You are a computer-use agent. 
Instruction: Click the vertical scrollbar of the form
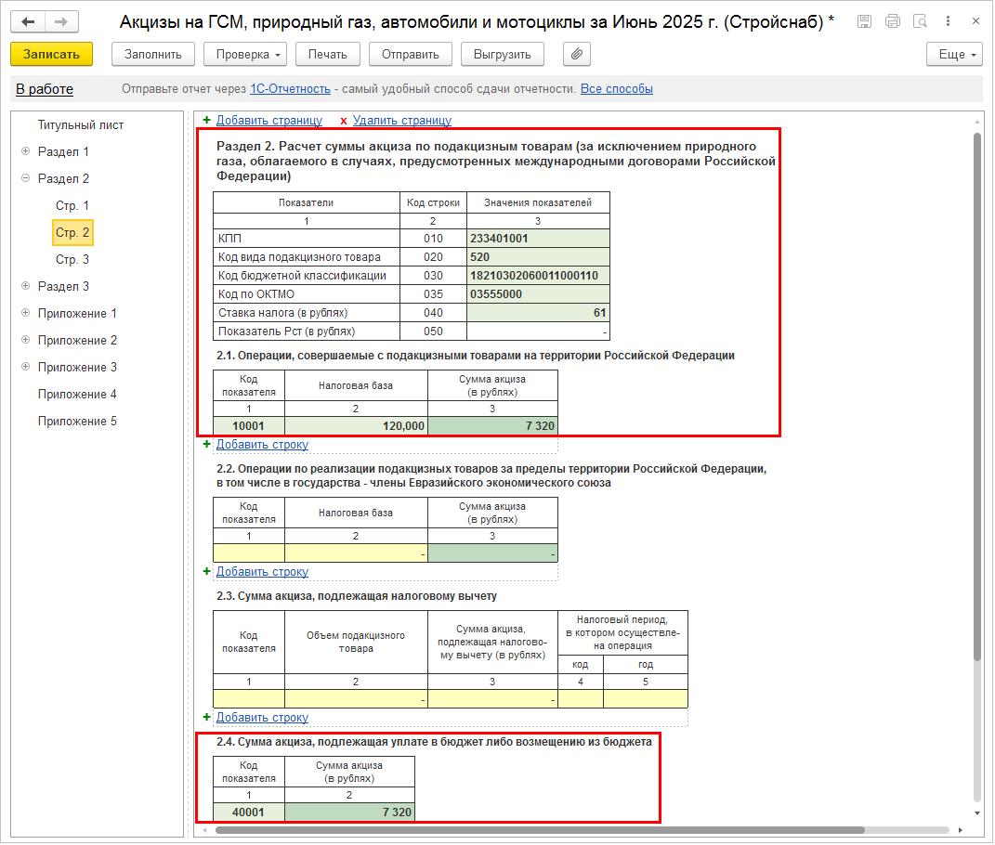pyautogui.click(x=976, y=371)
